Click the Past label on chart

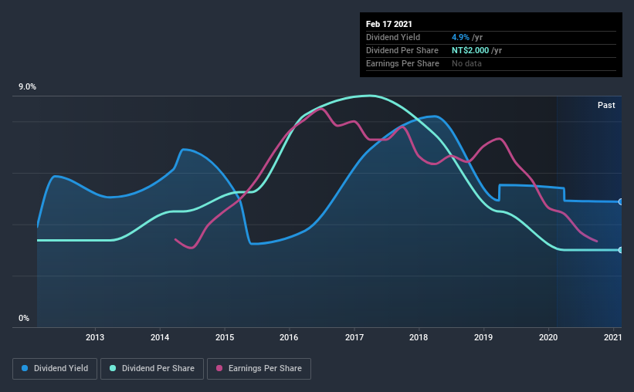coord(606,105)
